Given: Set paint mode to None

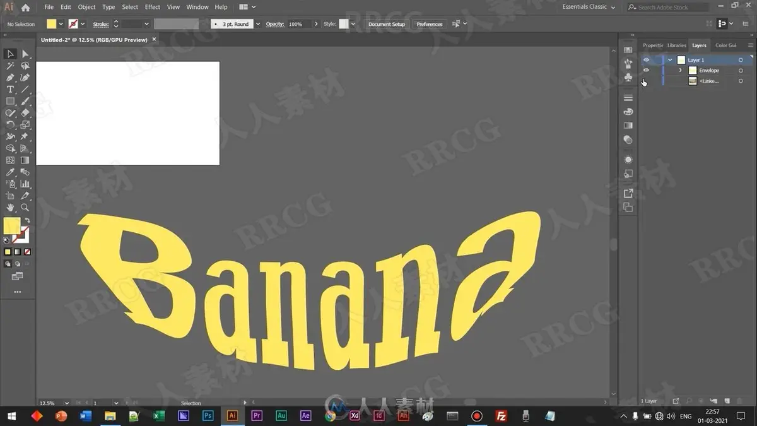Looking at the screenshot, I should pyautogui.click(x=26, y=252).
